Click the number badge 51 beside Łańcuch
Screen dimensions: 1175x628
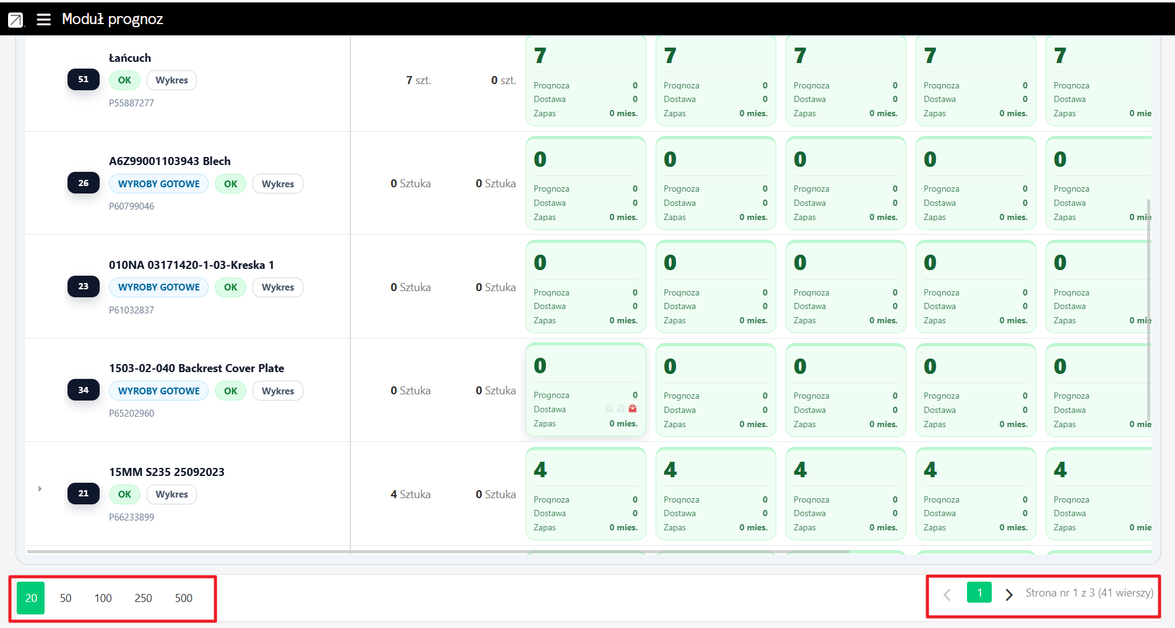tap(84, 80)
